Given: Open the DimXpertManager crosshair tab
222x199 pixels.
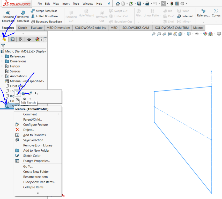Looking at the screenshot, I should (x=29, y=40).
